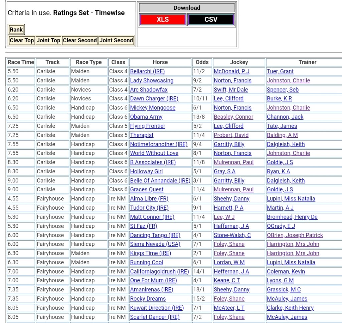View jockey McDonald, P J
342x323 pixels.
point(231,71)
